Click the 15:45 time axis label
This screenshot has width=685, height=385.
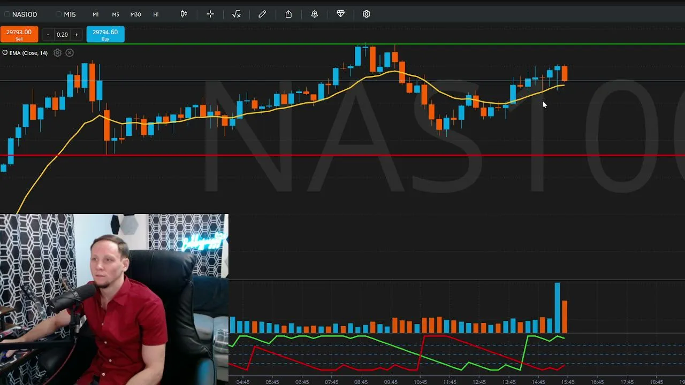tap(568, 382)
